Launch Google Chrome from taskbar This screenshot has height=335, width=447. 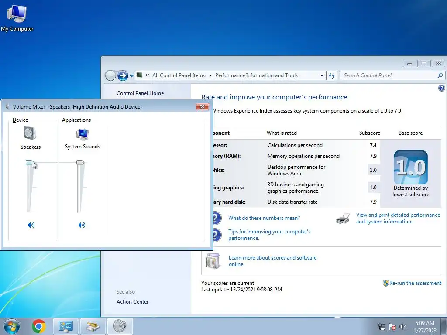[x=39, y=326]
